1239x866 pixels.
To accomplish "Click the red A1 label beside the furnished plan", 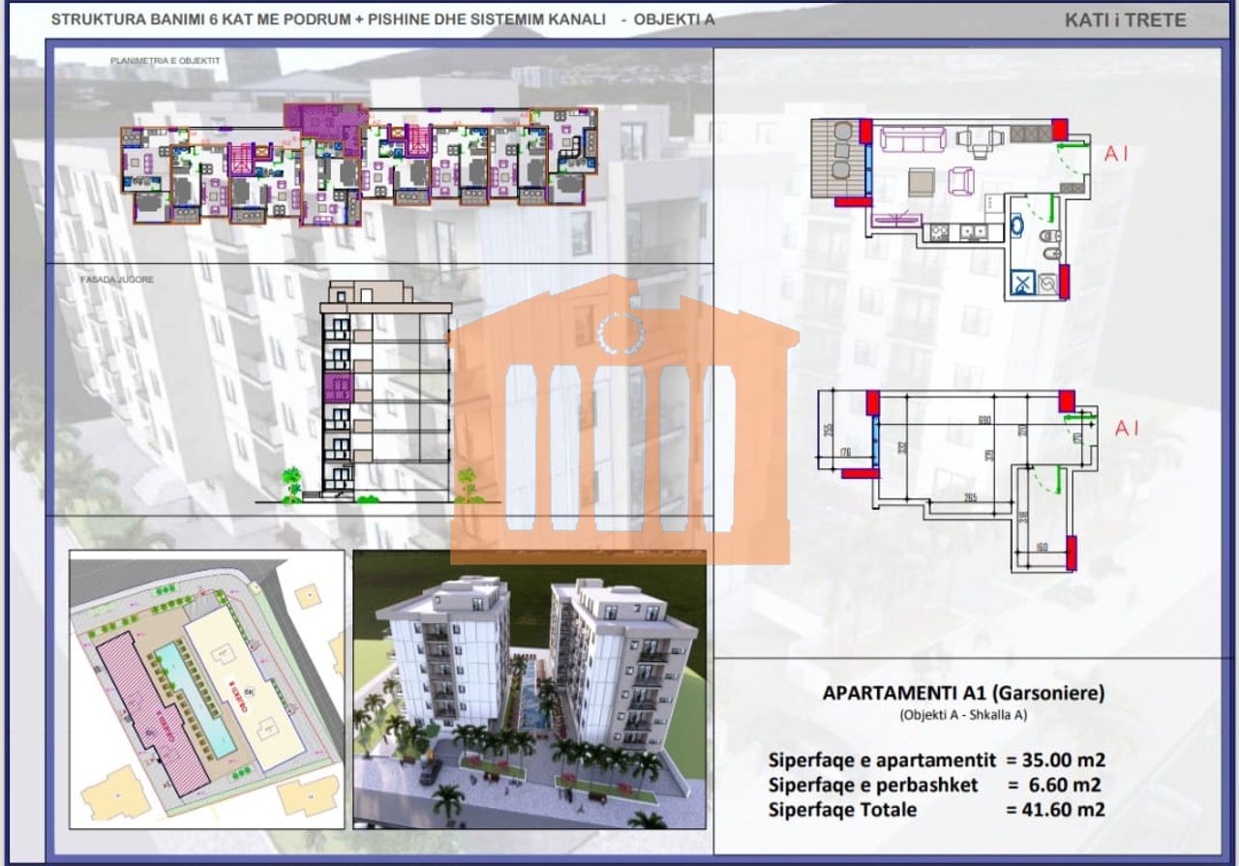I will [1116, 154].
